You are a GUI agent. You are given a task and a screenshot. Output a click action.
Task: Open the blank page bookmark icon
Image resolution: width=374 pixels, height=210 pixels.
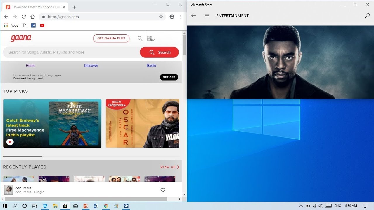[25, 25]
